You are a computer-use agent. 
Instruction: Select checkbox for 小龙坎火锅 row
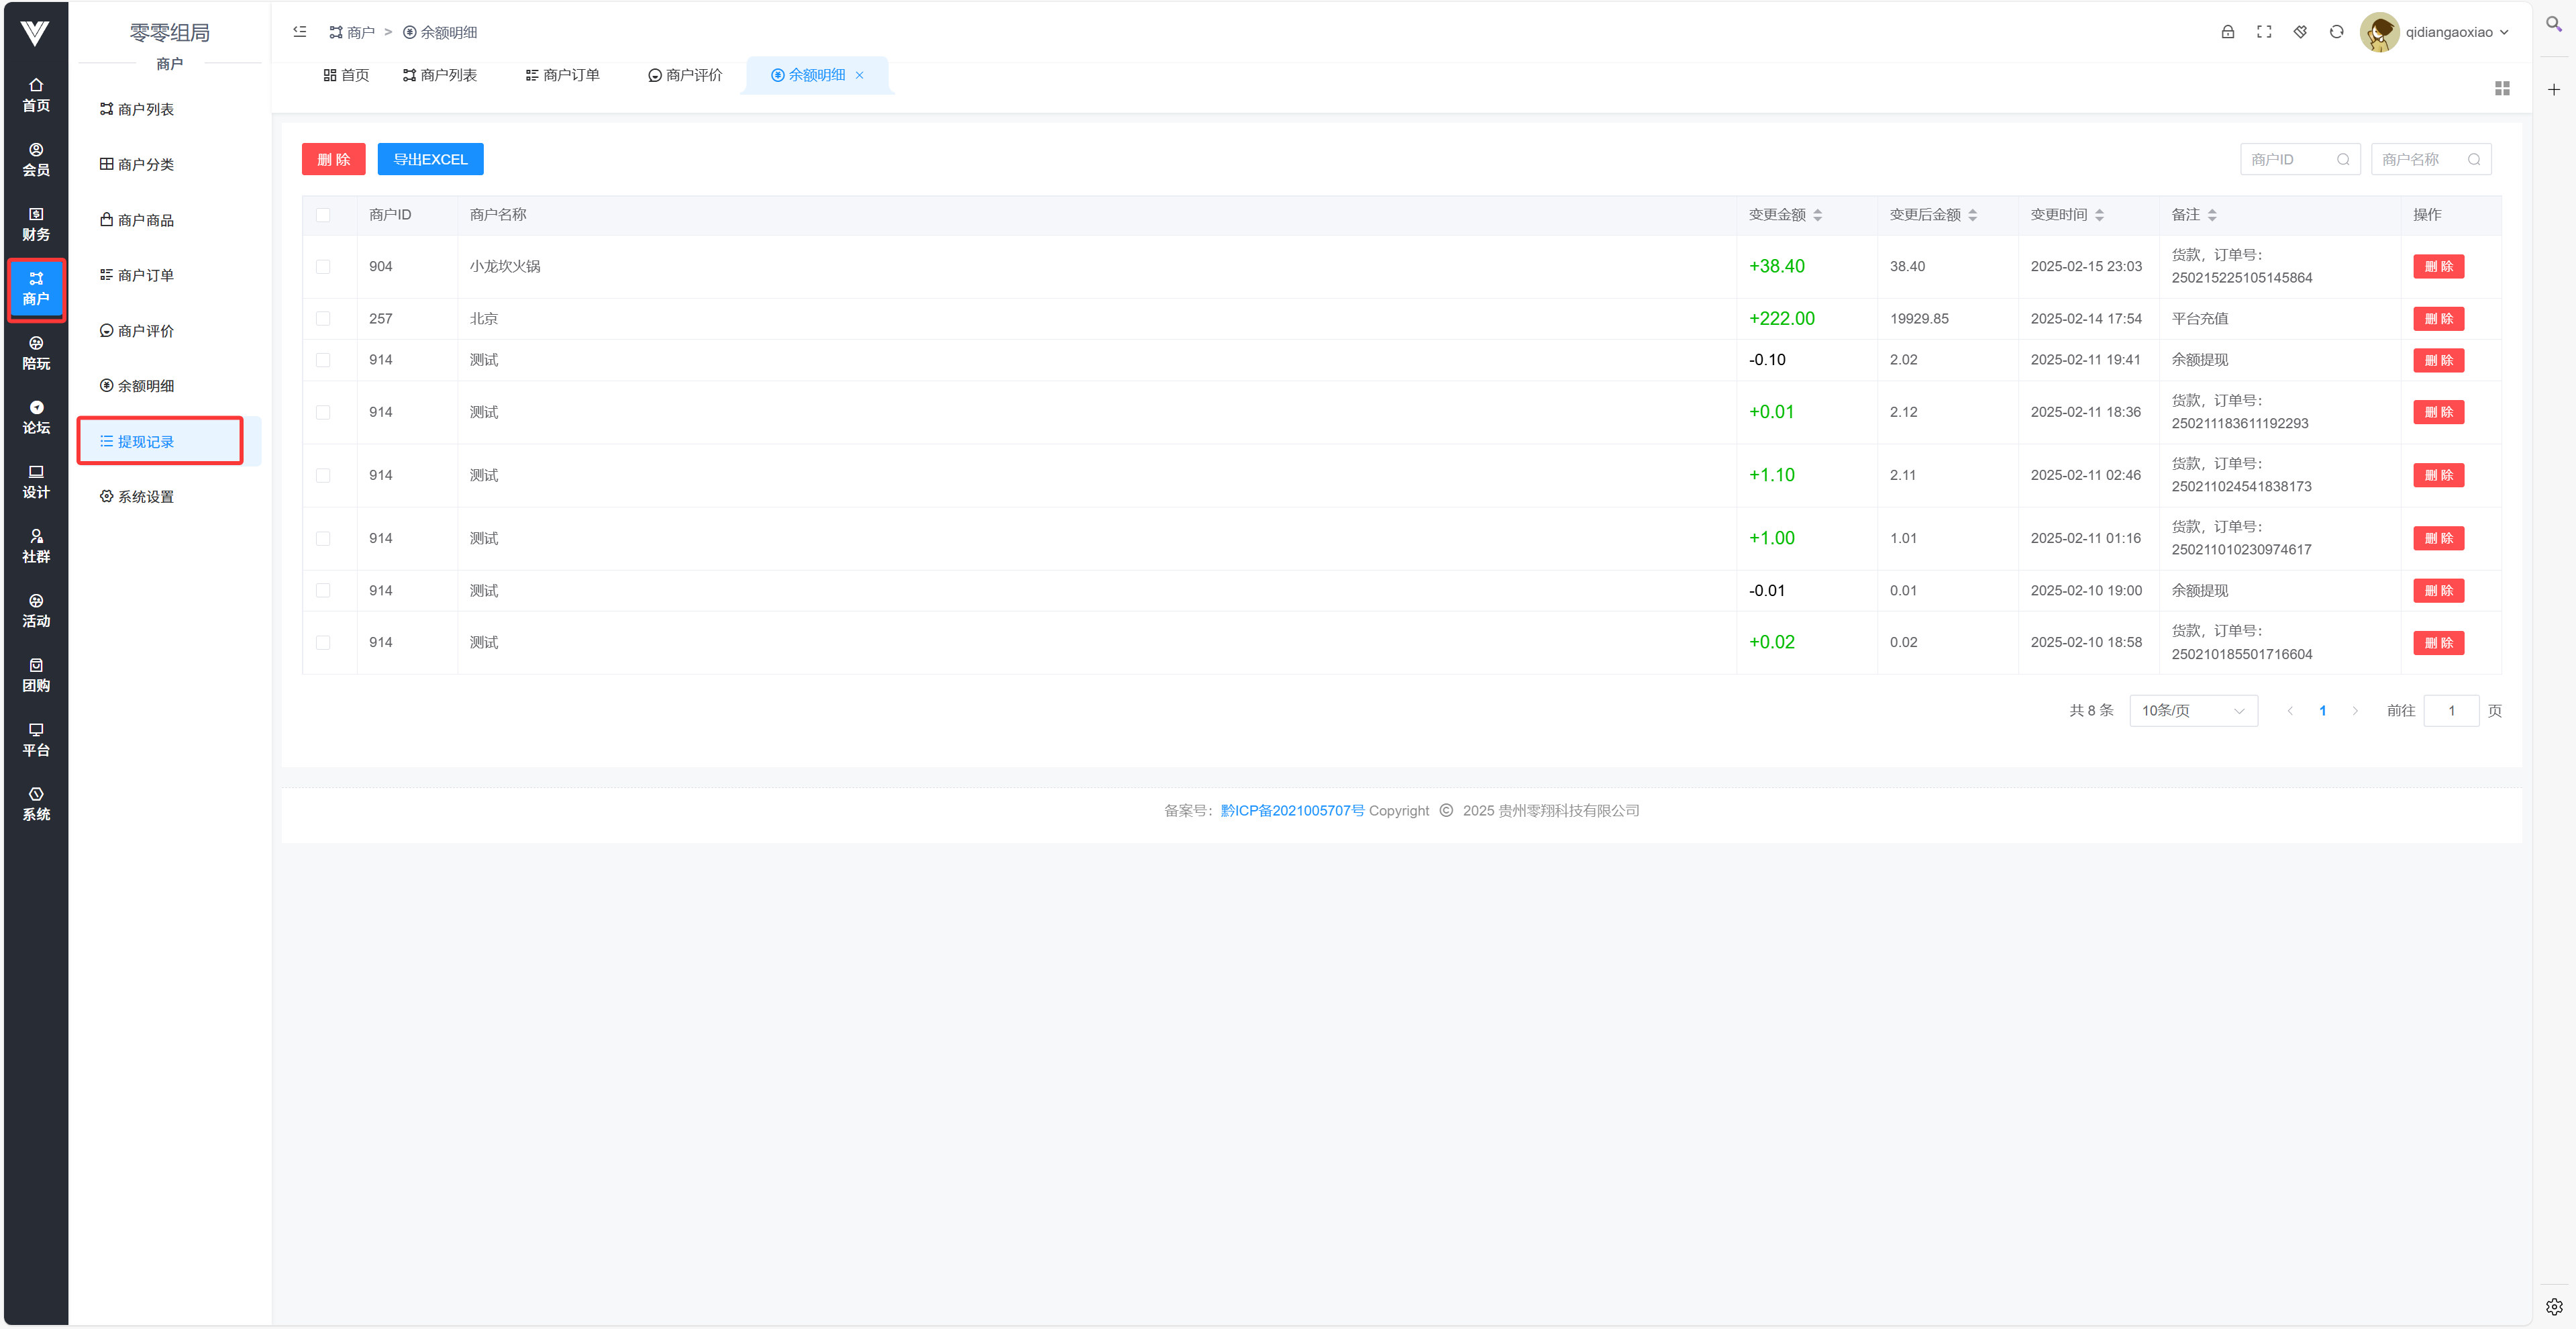(323, 267)
